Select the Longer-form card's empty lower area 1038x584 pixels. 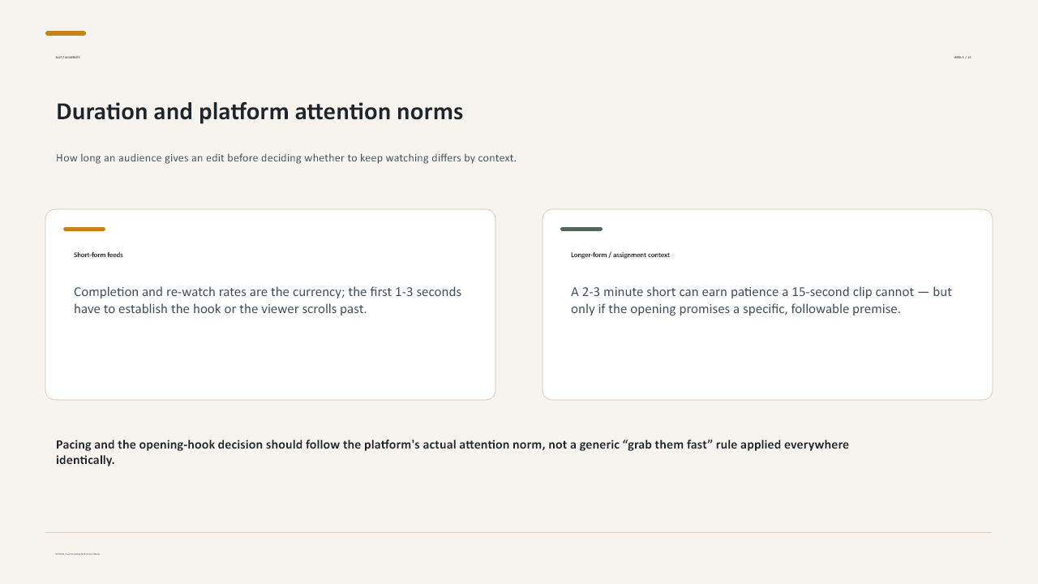767,357
